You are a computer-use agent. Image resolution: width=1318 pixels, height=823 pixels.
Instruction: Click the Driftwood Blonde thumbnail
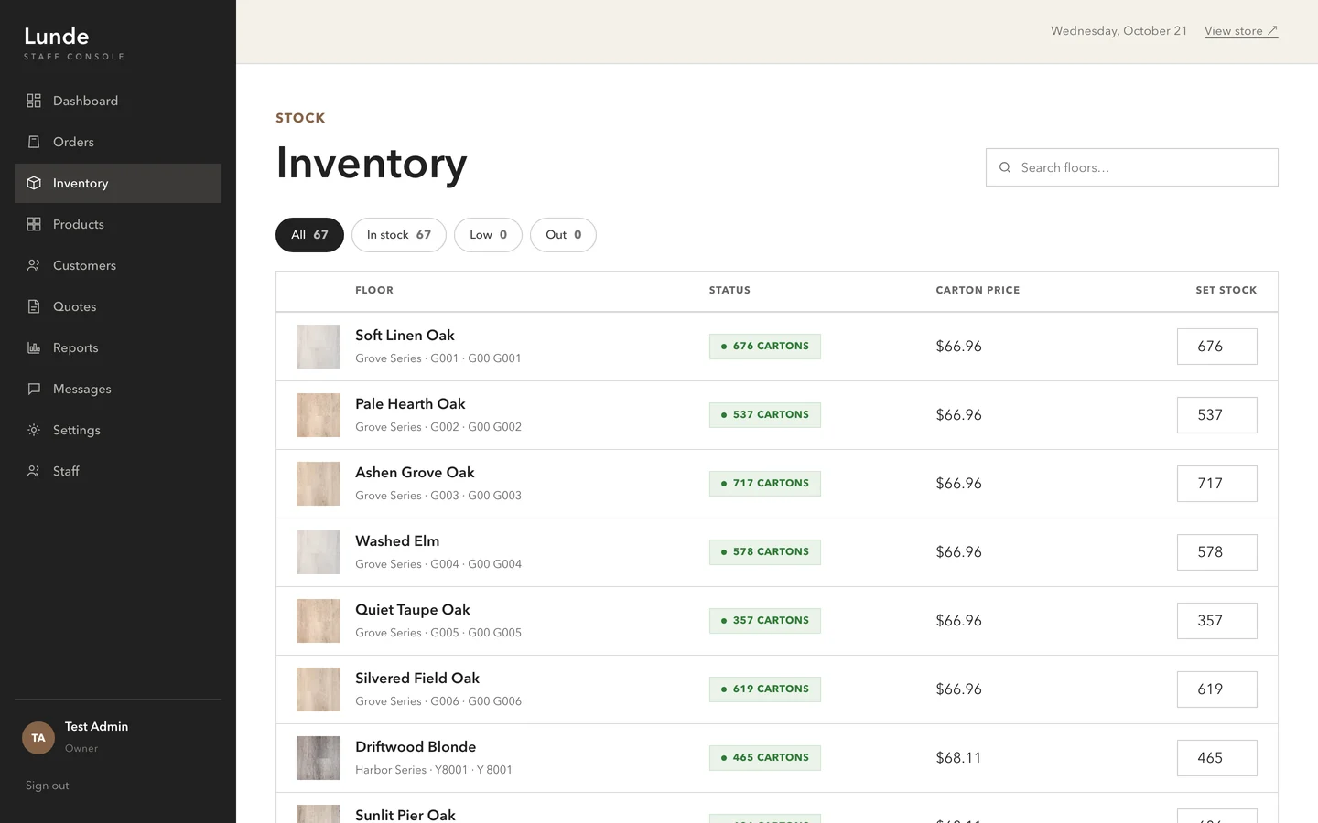[x=319, y=758]
